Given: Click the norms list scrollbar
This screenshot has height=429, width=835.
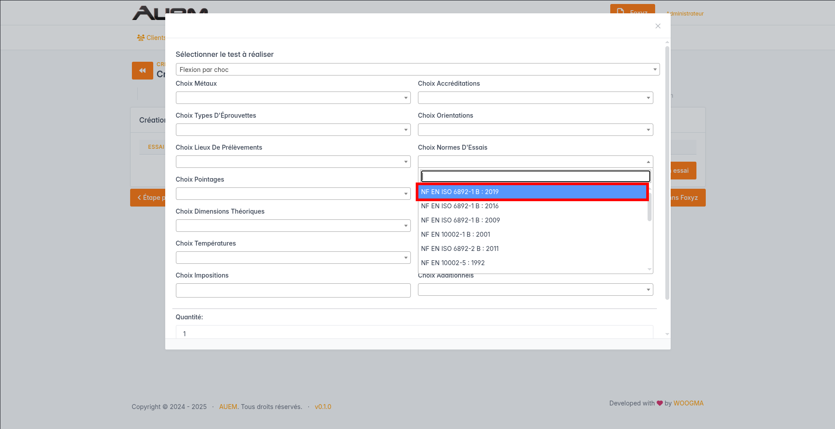Looking at the screenshot, I should click(x=649, y=209).
